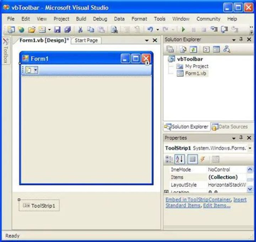Open the Tools menu
Viewport: 256px width, 242px height.
pos(160,19)
